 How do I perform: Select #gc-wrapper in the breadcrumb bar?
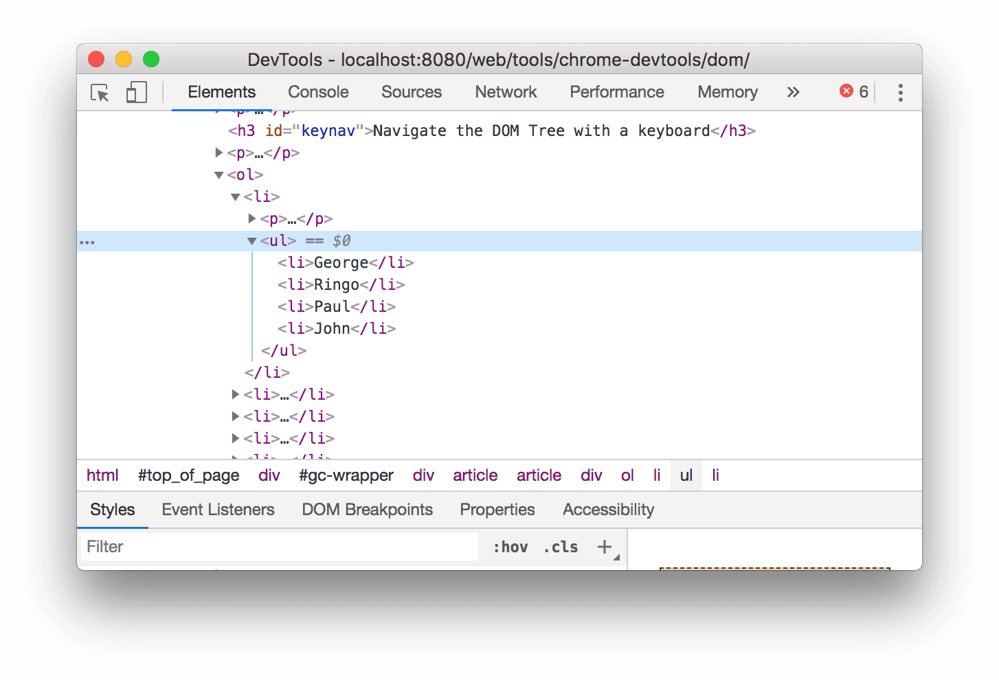[x=346, y=475]
